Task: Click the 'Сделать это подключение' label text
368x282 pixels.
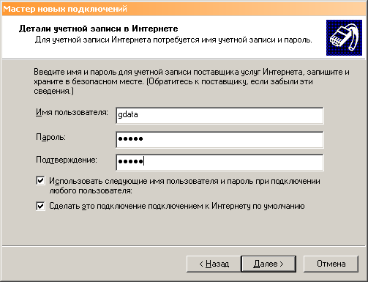Action: click(x=177, y=206)
